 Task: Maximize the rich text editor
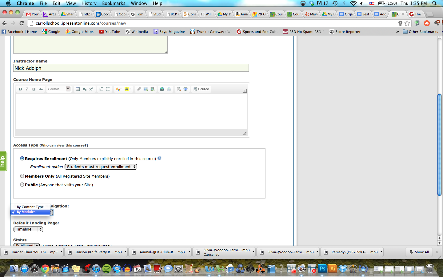(x=186, y=89)
